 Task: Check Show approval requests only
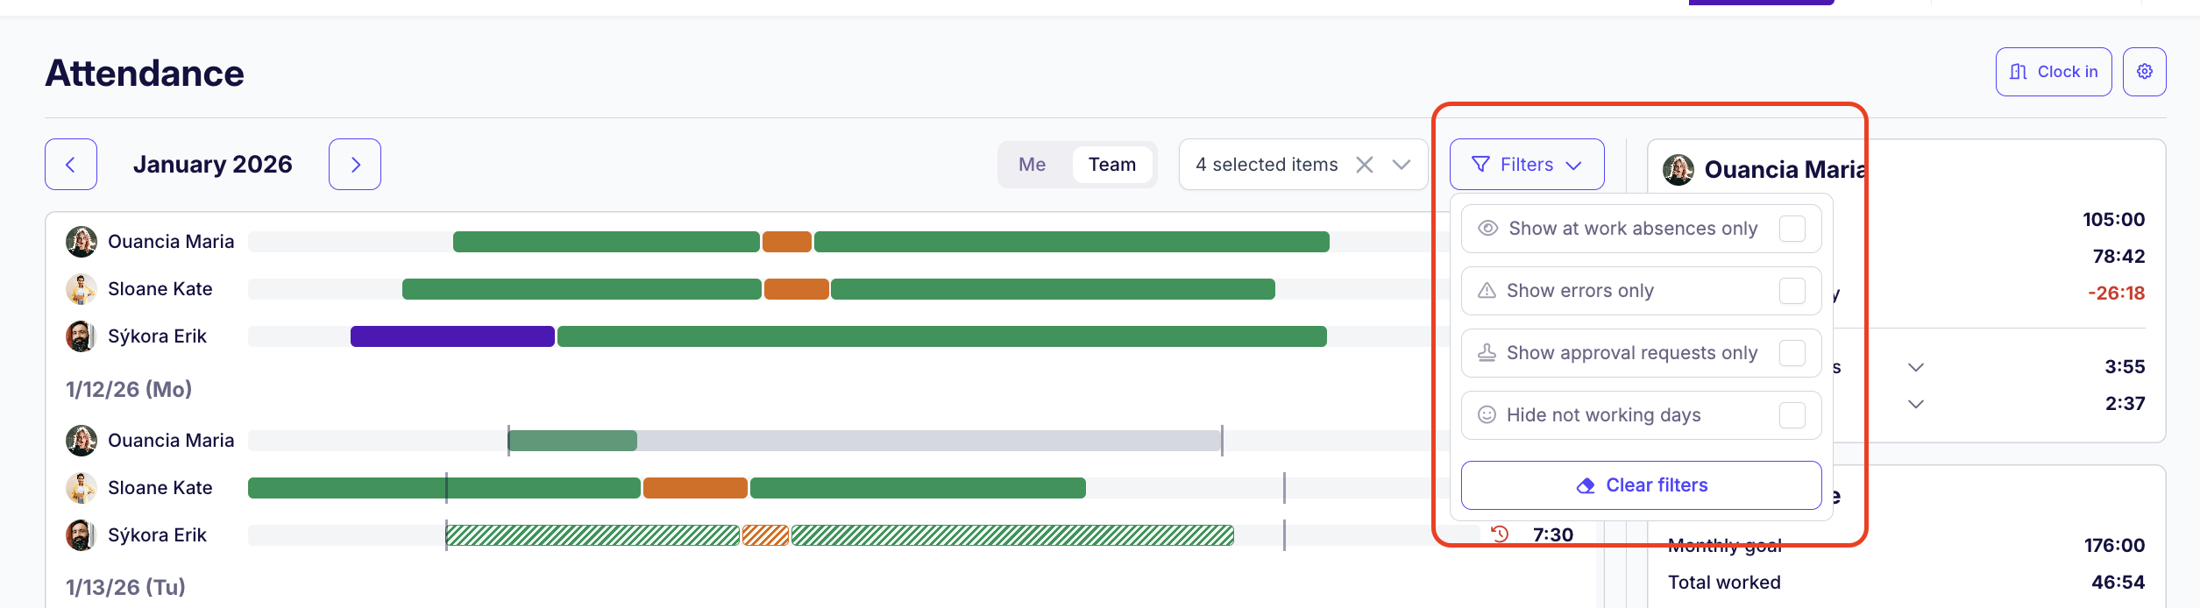point(1792,353)
